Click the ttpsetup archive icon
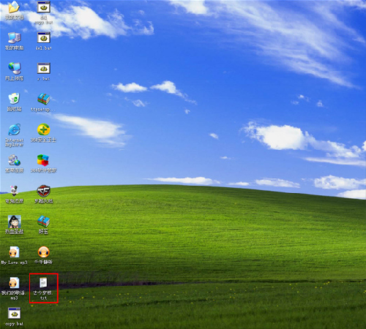This screenshot has height=329, width=366. 44,99
